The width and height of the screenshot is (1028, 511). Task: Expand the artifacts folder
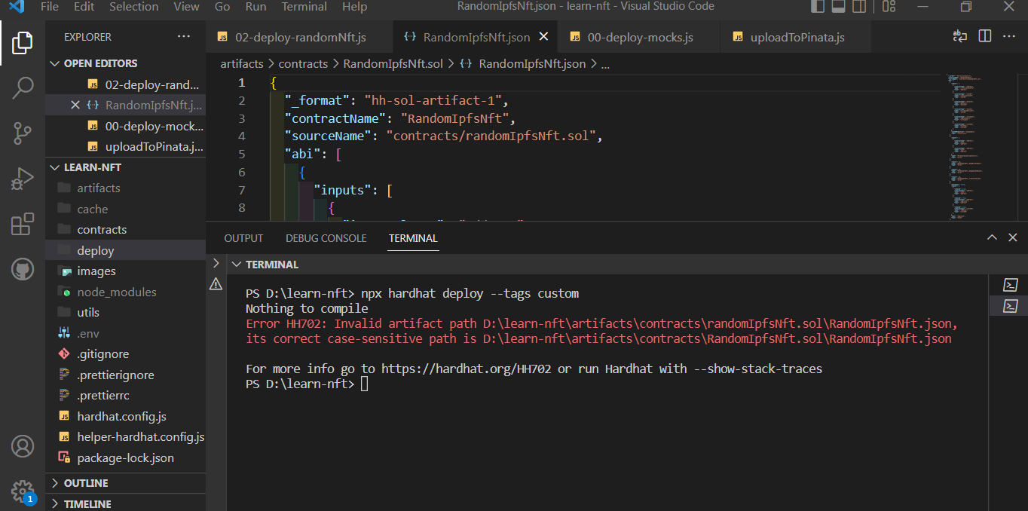click(x=125, y=188)
